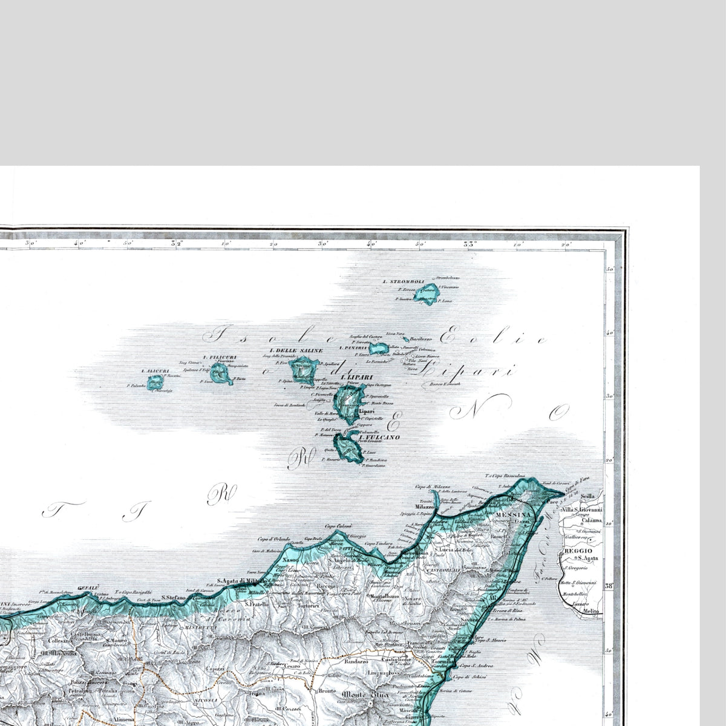
Task: Select the I. VULCANO island label
Action: pos(379,439)
